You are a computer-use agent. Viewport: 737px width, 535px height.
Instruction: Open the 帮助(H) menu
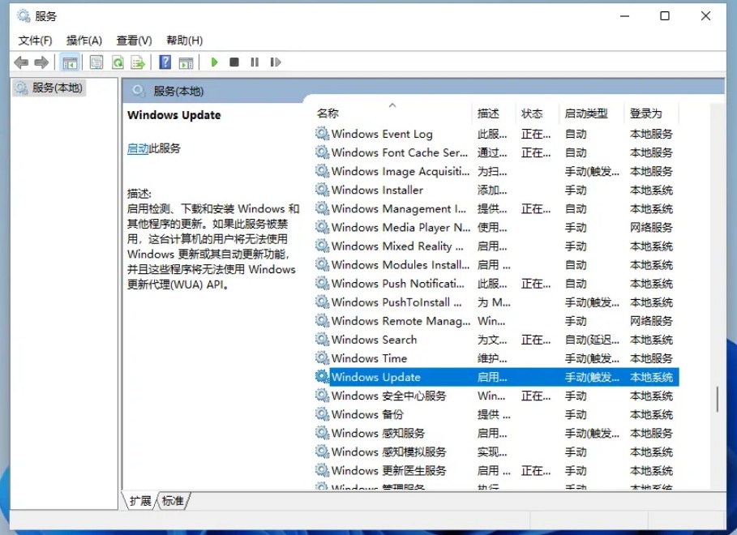coord(185,41)
